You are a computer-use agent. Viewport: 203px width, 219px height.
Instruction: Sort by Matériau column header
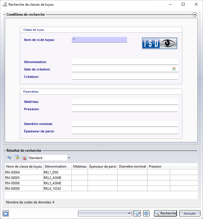click(80, 166)
